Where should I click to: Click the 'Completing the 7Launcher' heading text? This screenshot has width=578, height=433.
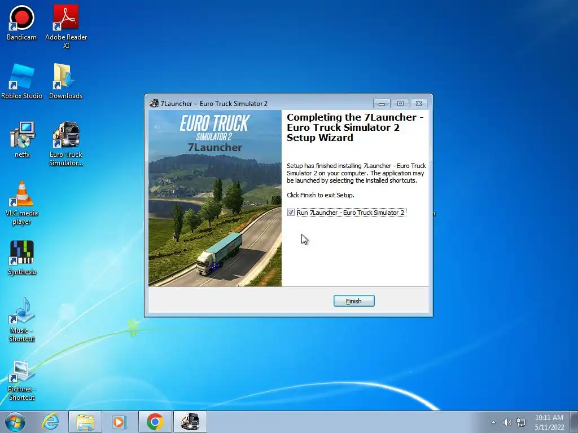pyautogui.click(x=356, y=127)
